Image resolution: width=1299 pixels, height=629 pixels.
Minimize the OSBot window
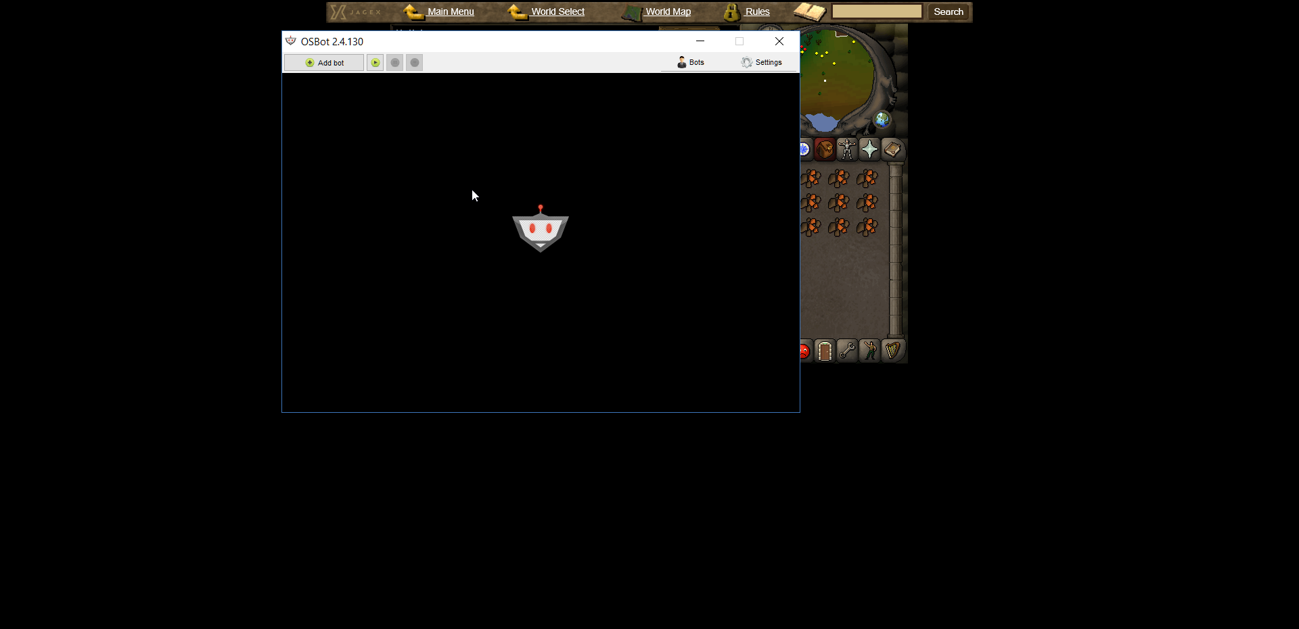700,41
